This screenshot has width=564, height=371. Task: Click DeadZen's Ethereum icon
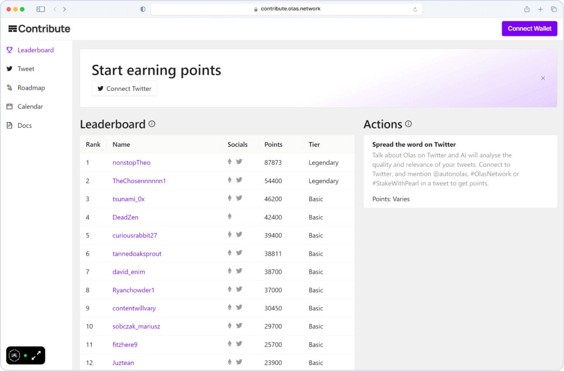(230, 216)
